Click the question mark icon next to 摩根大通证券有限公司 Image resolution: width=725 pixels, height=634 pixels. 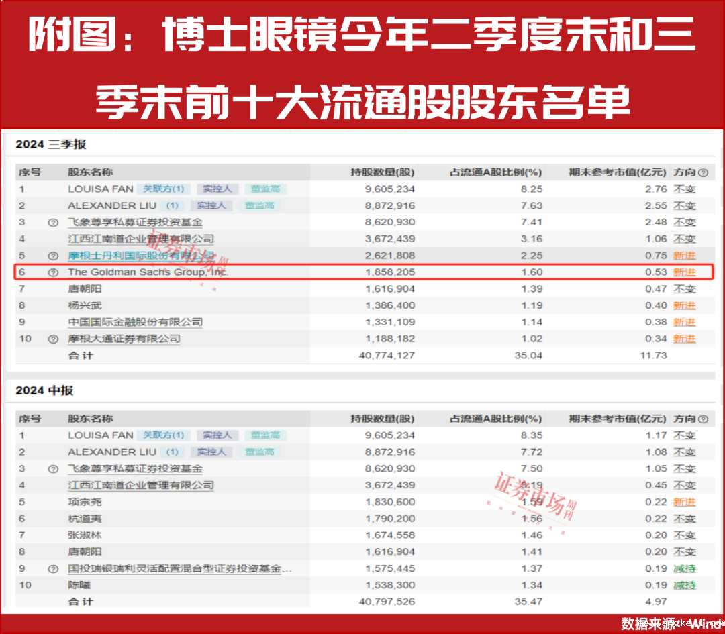pyautogui.click(x=53, y=339)
